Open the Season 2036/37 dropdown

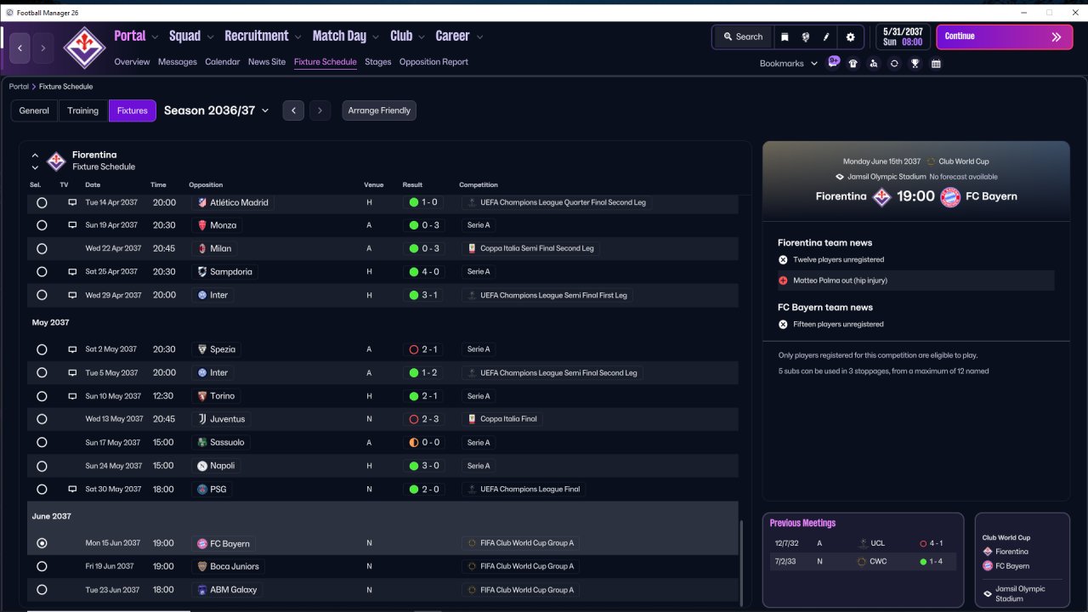(217, 110)
